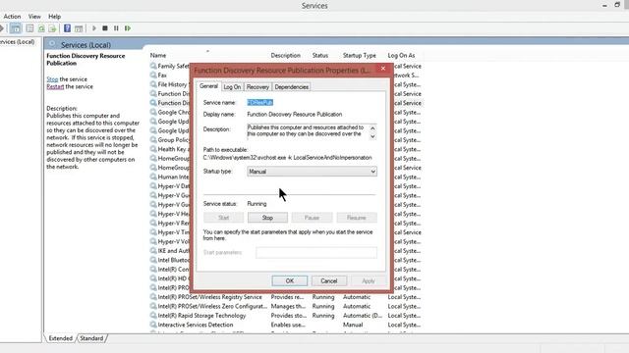The height and width of the screenshot is (353, 629).
Task: Switch to the Dependencies tab
Action: [292, 87]
